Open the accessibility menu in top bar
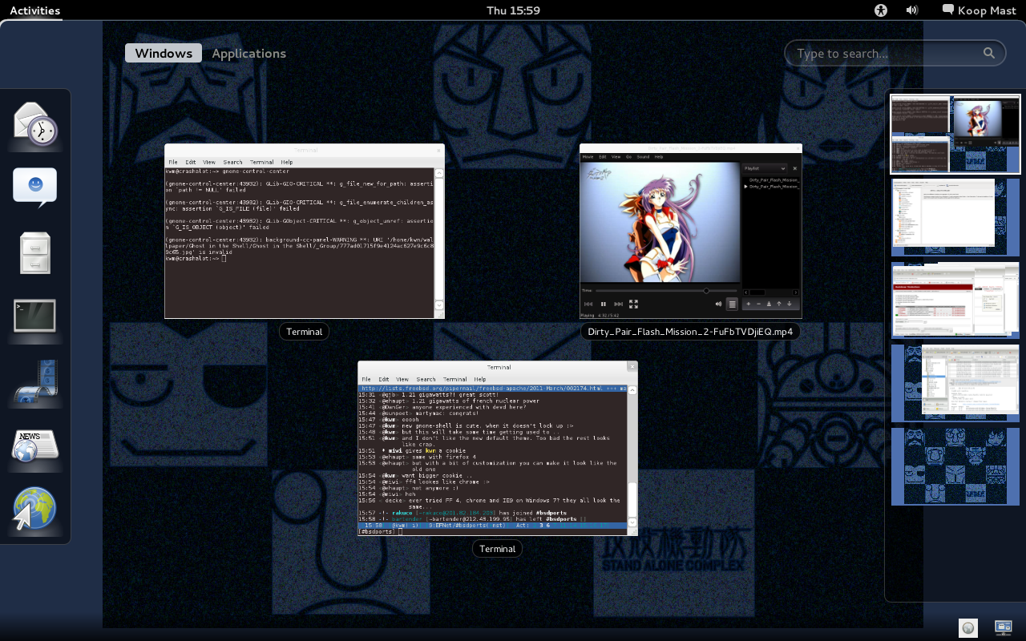Viewport: 1026px width, 641px height. click(881, 10)
